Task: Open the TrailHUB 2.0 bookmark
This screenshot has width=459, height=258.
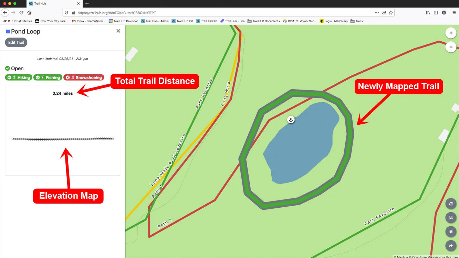Action: [x=182, y=21]
